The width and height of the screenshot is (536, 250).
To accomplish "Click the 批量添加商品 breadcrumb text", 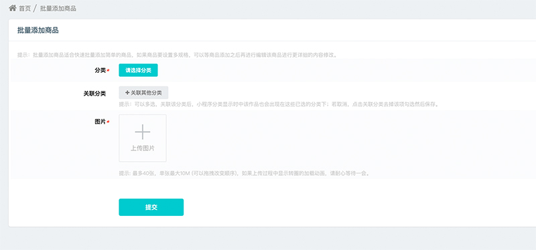I will (58, 8).
